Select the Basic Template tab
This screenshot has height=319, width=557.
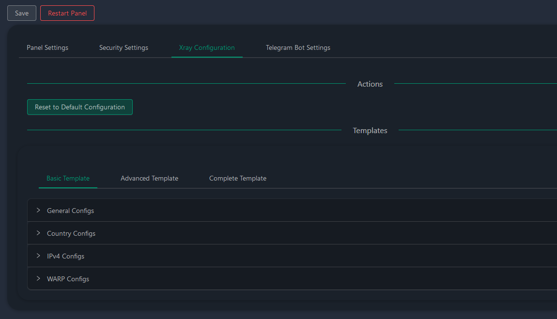(x=68, y=178)
